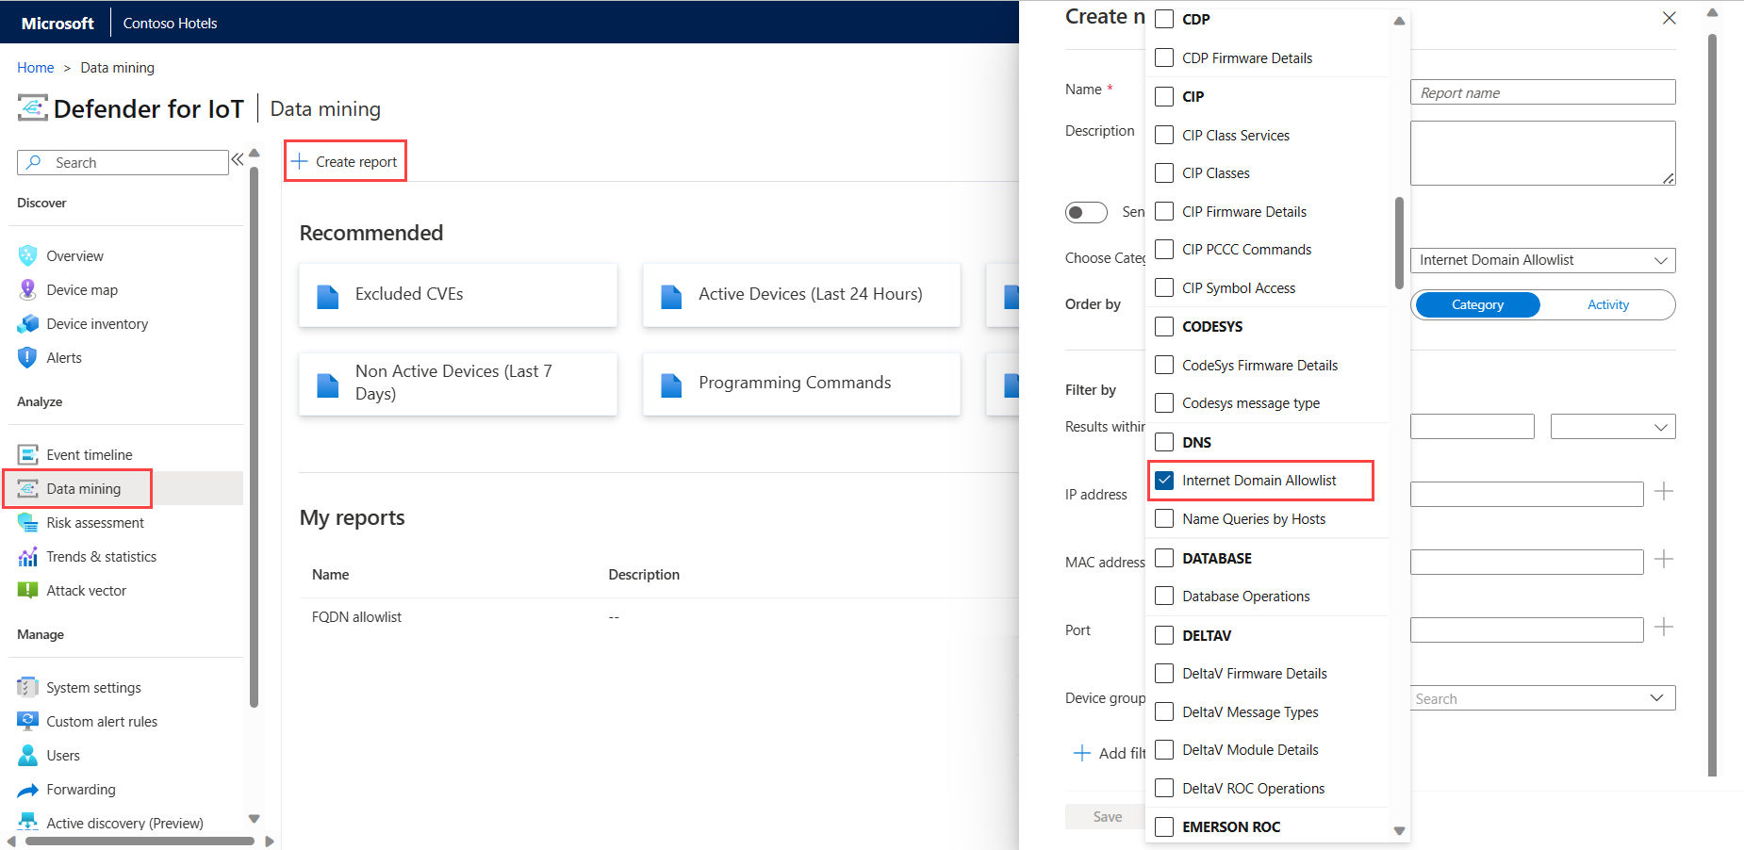
Task: Open the FQDN allowlist report
Action: (356, 617)
